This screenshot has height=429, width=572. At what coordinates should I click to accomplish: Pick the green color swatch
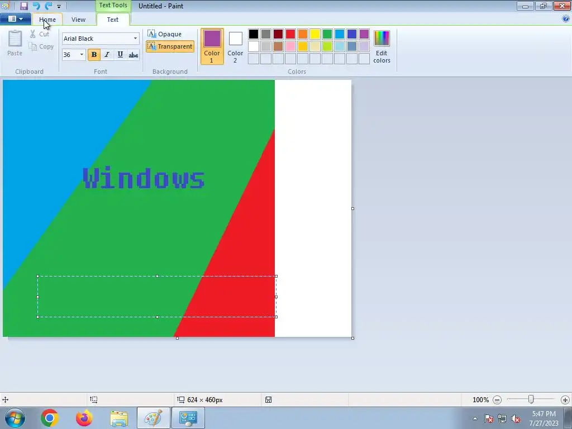point(327,34)
